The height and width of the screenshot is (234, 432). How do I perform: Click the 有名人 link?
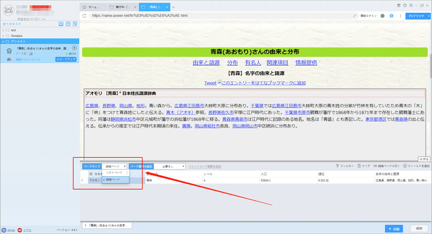253,63
